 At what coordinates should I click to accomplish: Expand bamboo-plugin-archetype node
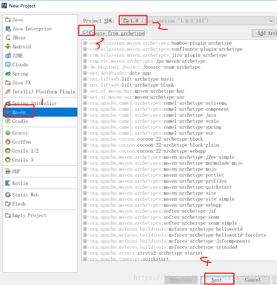85,43
